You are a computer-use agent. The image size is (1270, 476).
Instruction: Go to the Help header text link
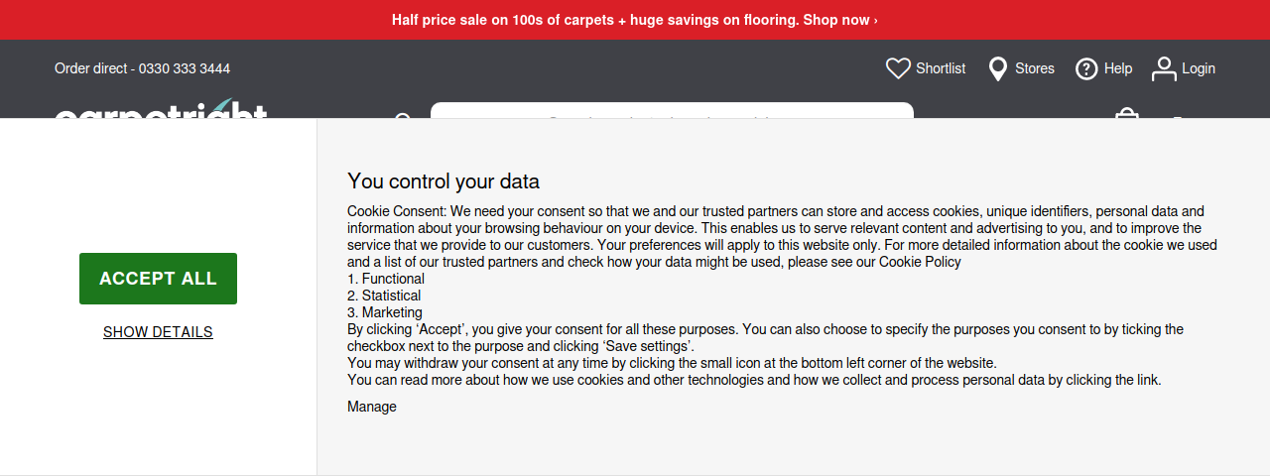pyautogui.click(x=1118, y=68)
